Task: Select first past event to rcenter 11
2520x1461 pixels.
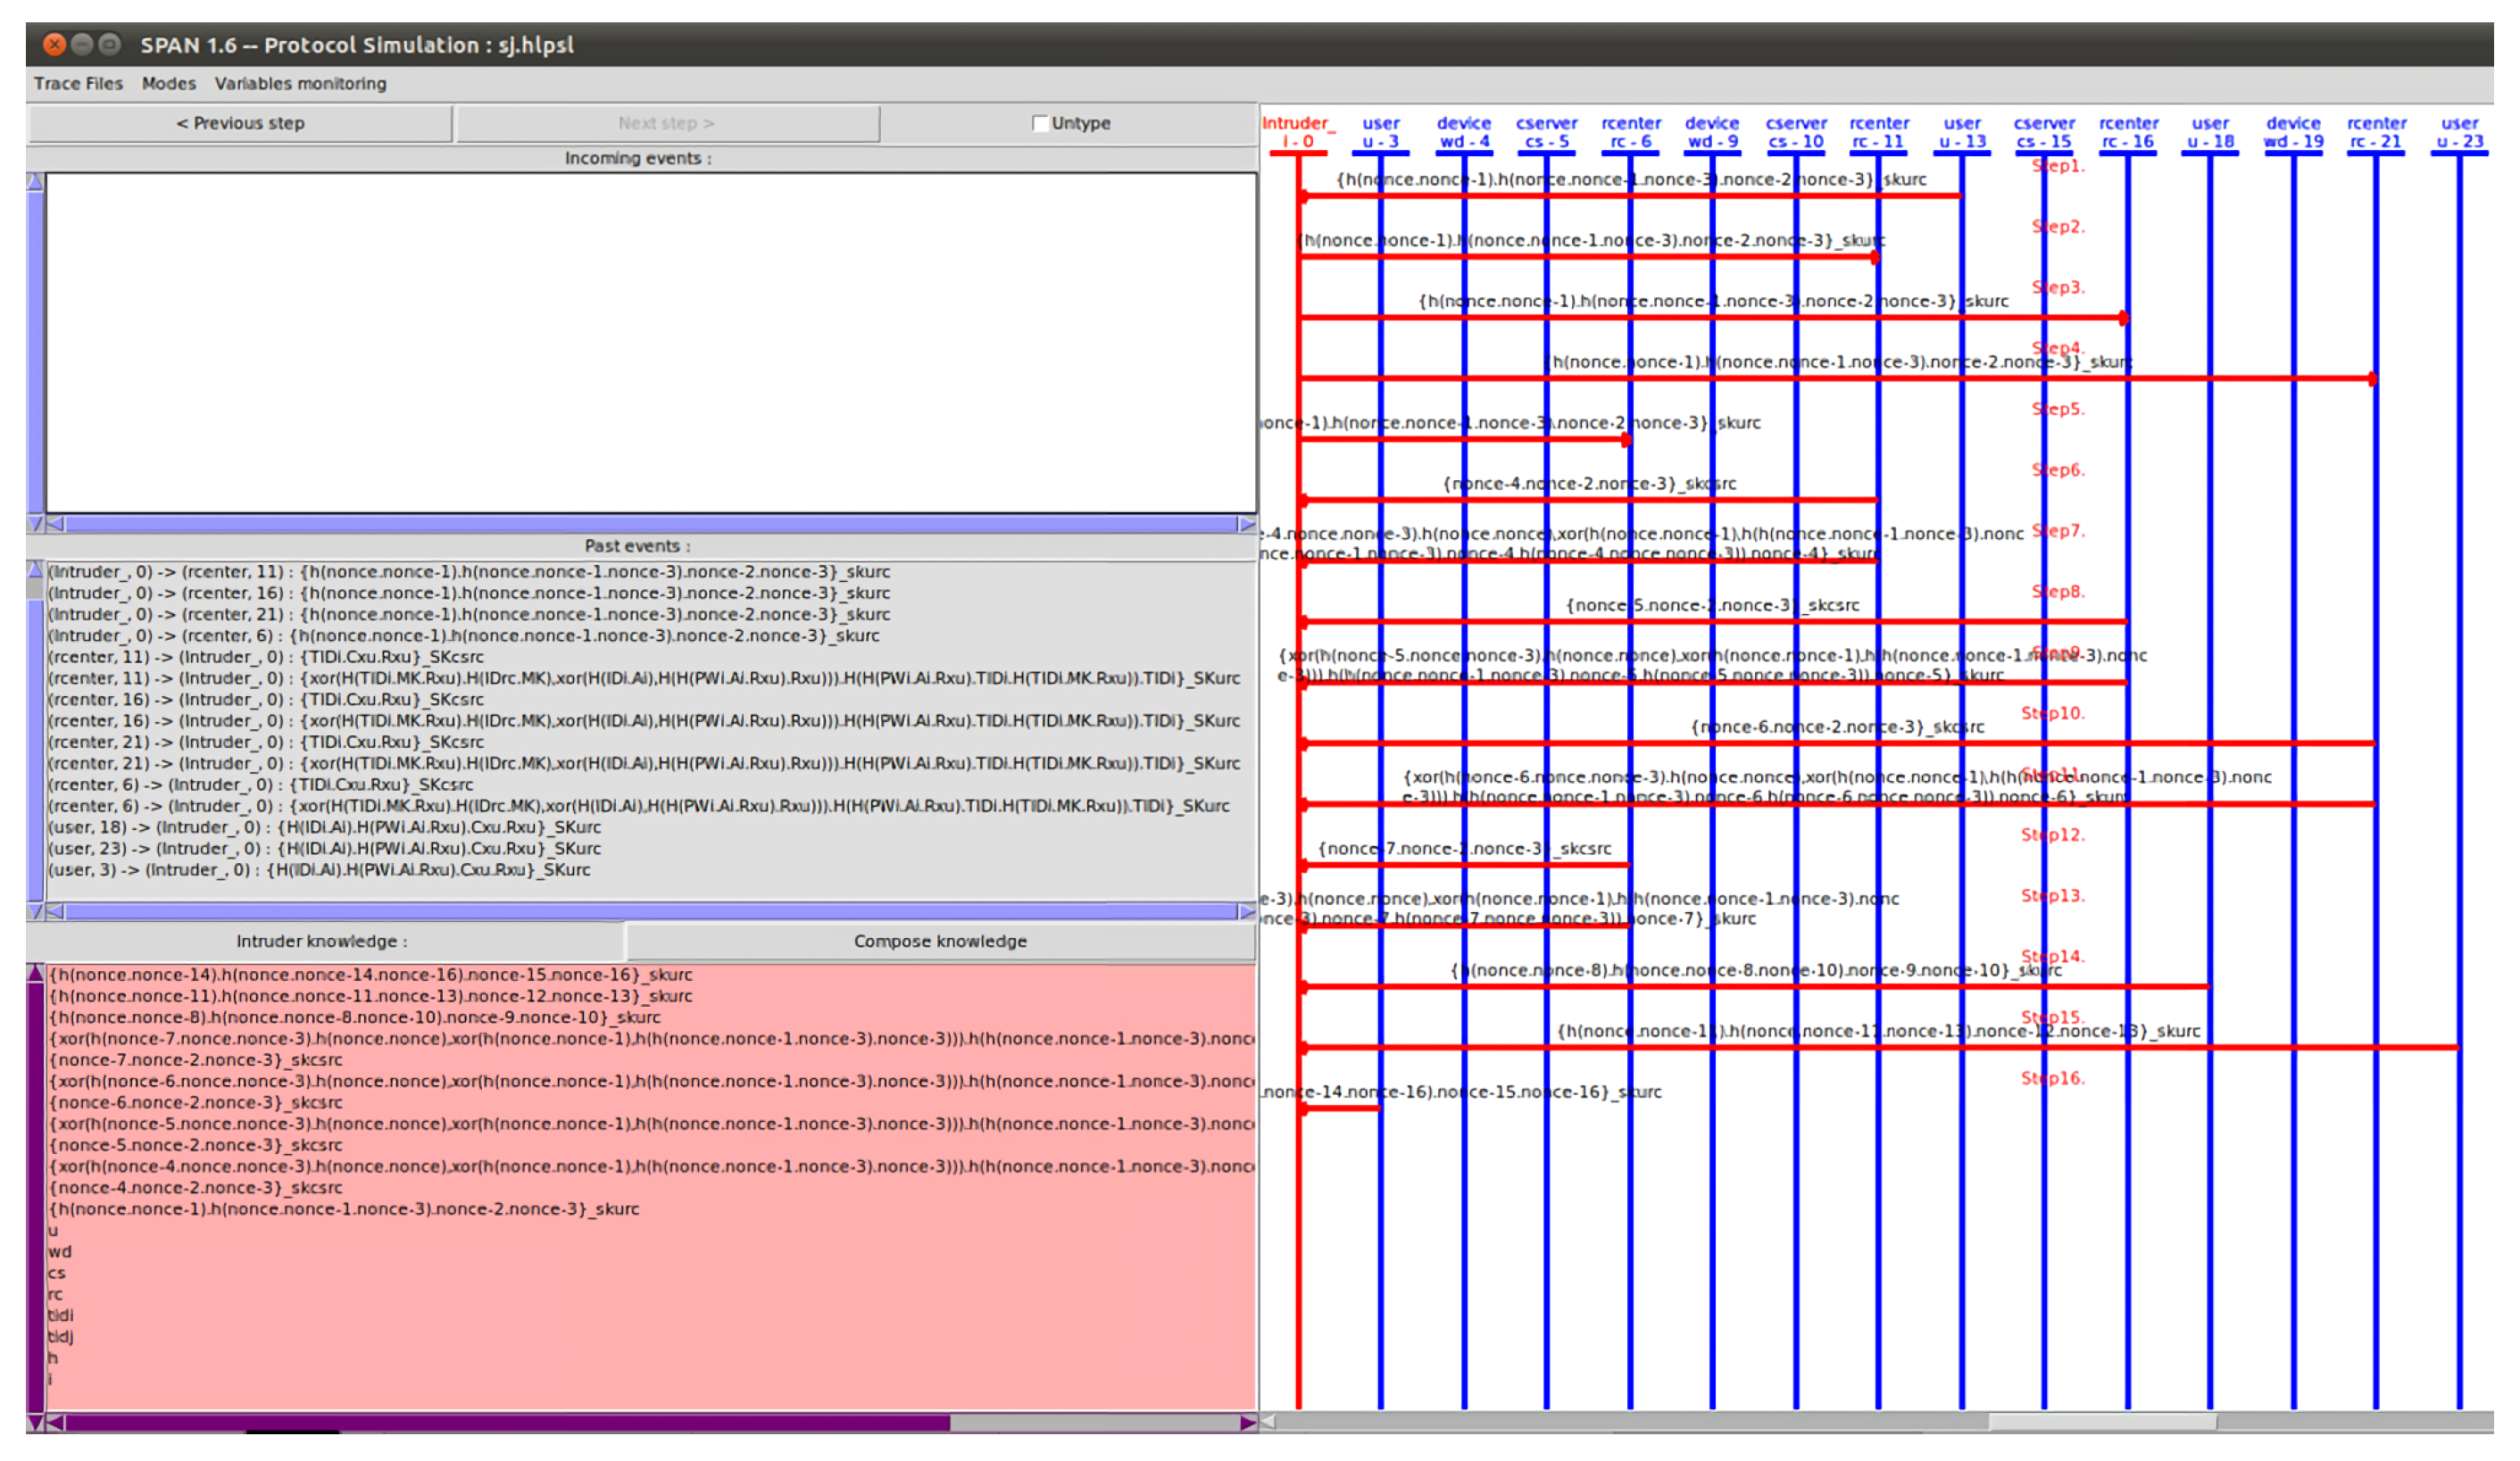Action: coord(468,572)
